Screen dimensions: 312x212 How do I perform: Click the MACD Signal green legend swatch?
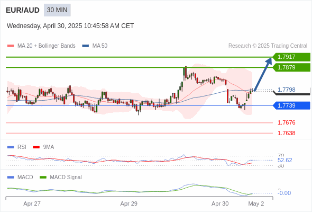coord(43,177)
